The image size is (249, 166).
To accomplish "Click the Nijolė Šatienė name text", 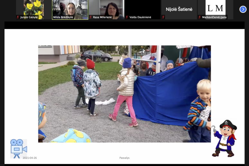I will pos(179,9).
